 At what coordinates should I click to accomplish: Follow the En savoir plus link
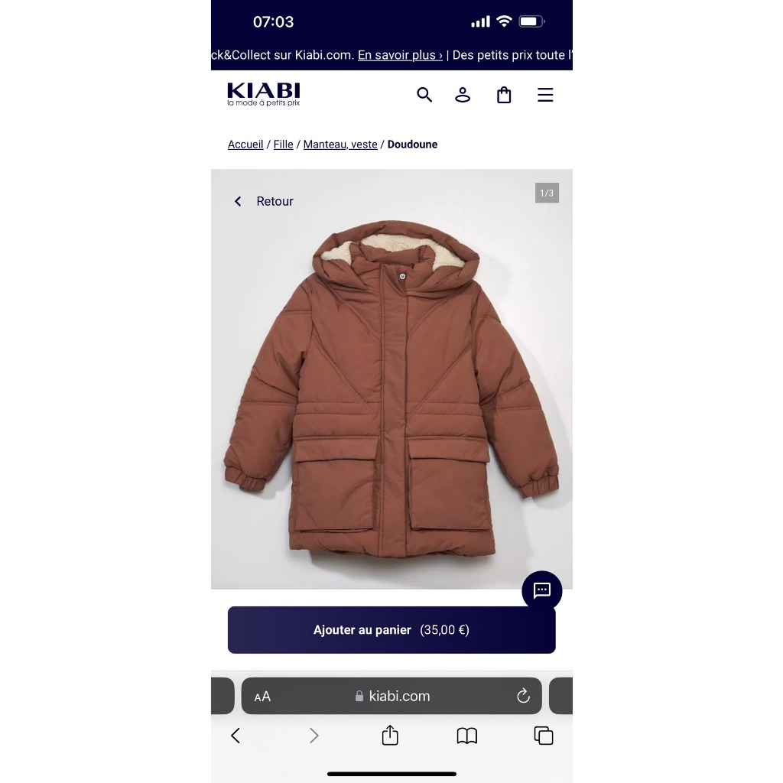pos(400,55)
